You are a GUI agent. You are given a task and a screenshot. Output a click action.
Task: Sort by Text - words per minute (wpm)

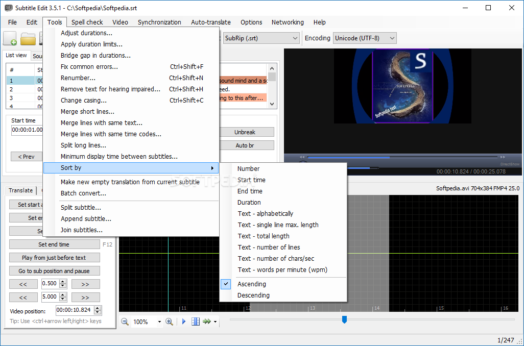point(282,270)
